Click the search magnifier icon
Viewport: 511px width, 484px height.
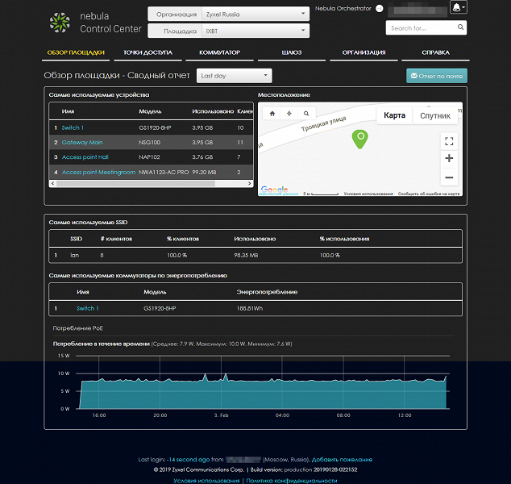coord(460,27)
